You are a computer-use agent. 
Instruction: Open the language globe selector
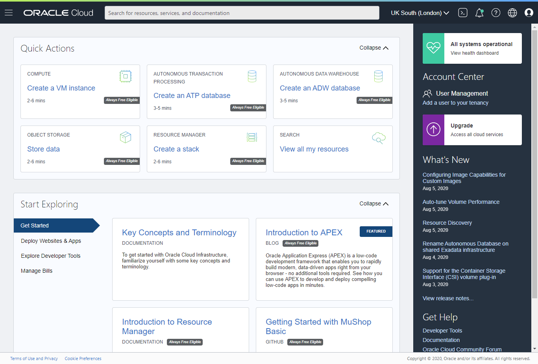point(512,12)
